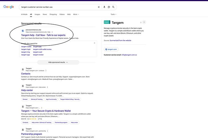Click the Google logo
Viewport: 208px width, 140px height.
(x=9, y=7)
